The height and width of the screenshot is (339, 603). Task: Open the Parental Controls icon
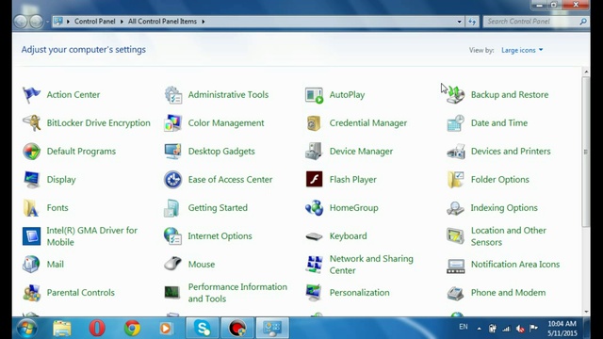coord(31,293)
